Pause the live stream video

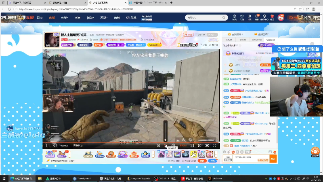pos(48,146)
